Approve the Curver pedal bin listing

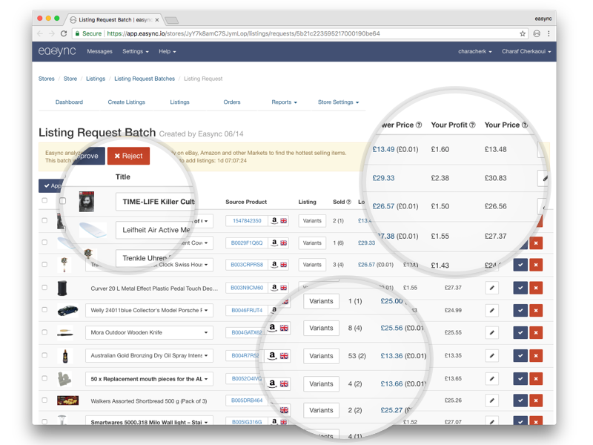[520, 288]
